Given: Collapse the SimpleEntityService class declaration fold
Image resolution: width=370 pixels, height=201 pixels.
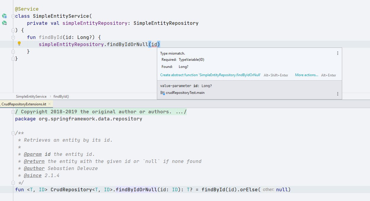Looking at the screenshot, I should 13,16.
